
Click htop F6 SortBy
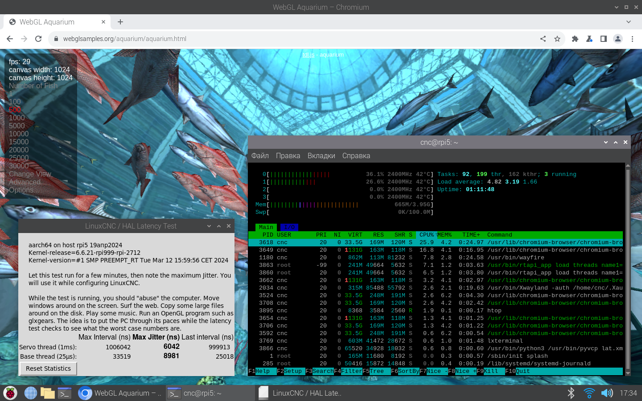tap(405, 371)
